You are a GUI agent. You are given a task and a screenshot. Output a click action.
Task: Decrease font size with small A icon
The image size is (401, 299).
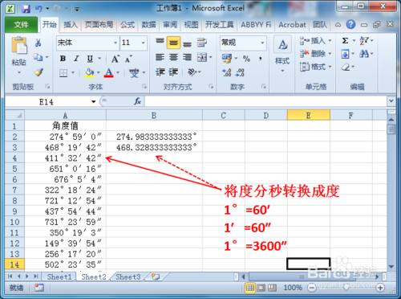tap(128, 59)
